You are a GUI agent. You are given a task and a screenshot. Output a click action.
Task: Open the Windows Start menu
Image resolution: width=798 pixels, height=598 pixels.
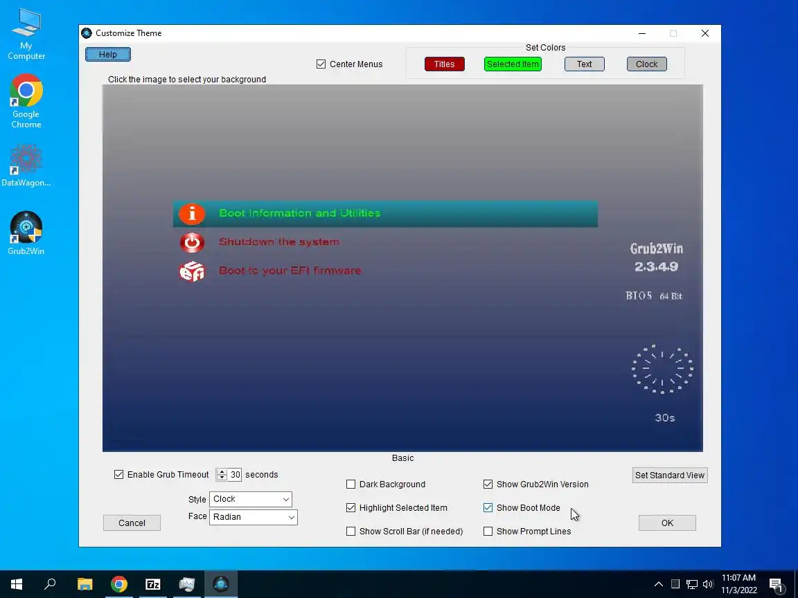coord(17,584)
